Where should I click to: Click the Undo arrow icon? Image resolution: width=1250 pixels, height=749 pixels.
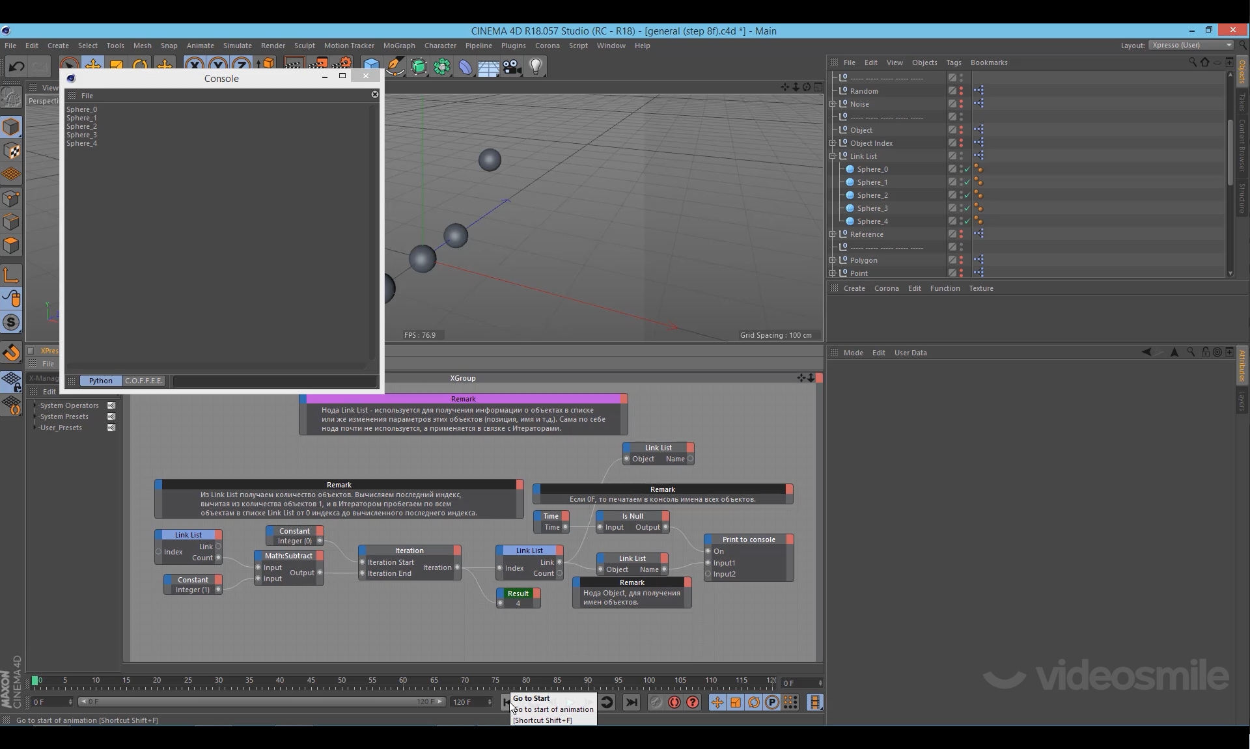tap(17, 66)
